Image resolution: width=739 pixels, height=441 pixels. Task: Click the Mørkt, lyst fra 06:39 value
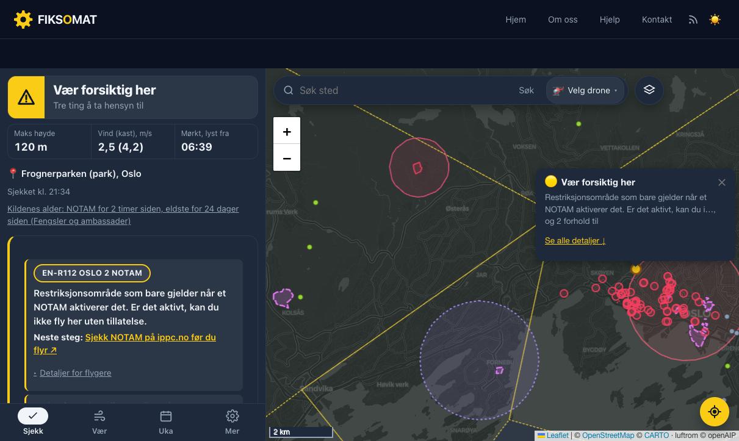pyautogui.click(x=196, y=147)
